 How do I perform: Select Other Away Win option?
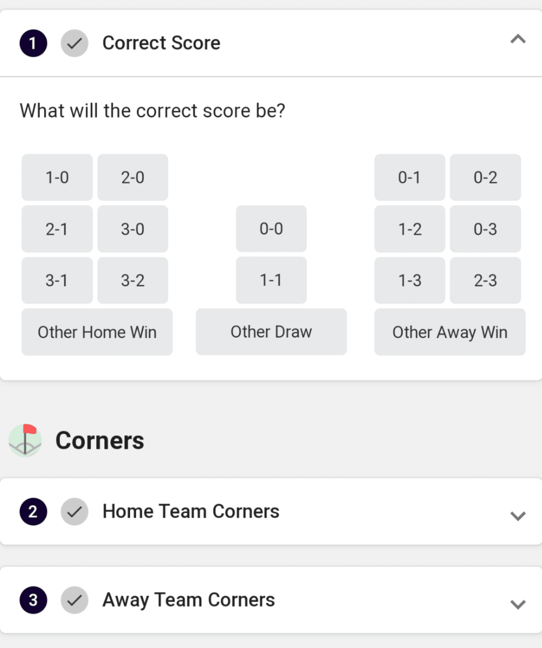tap(450, 332)
